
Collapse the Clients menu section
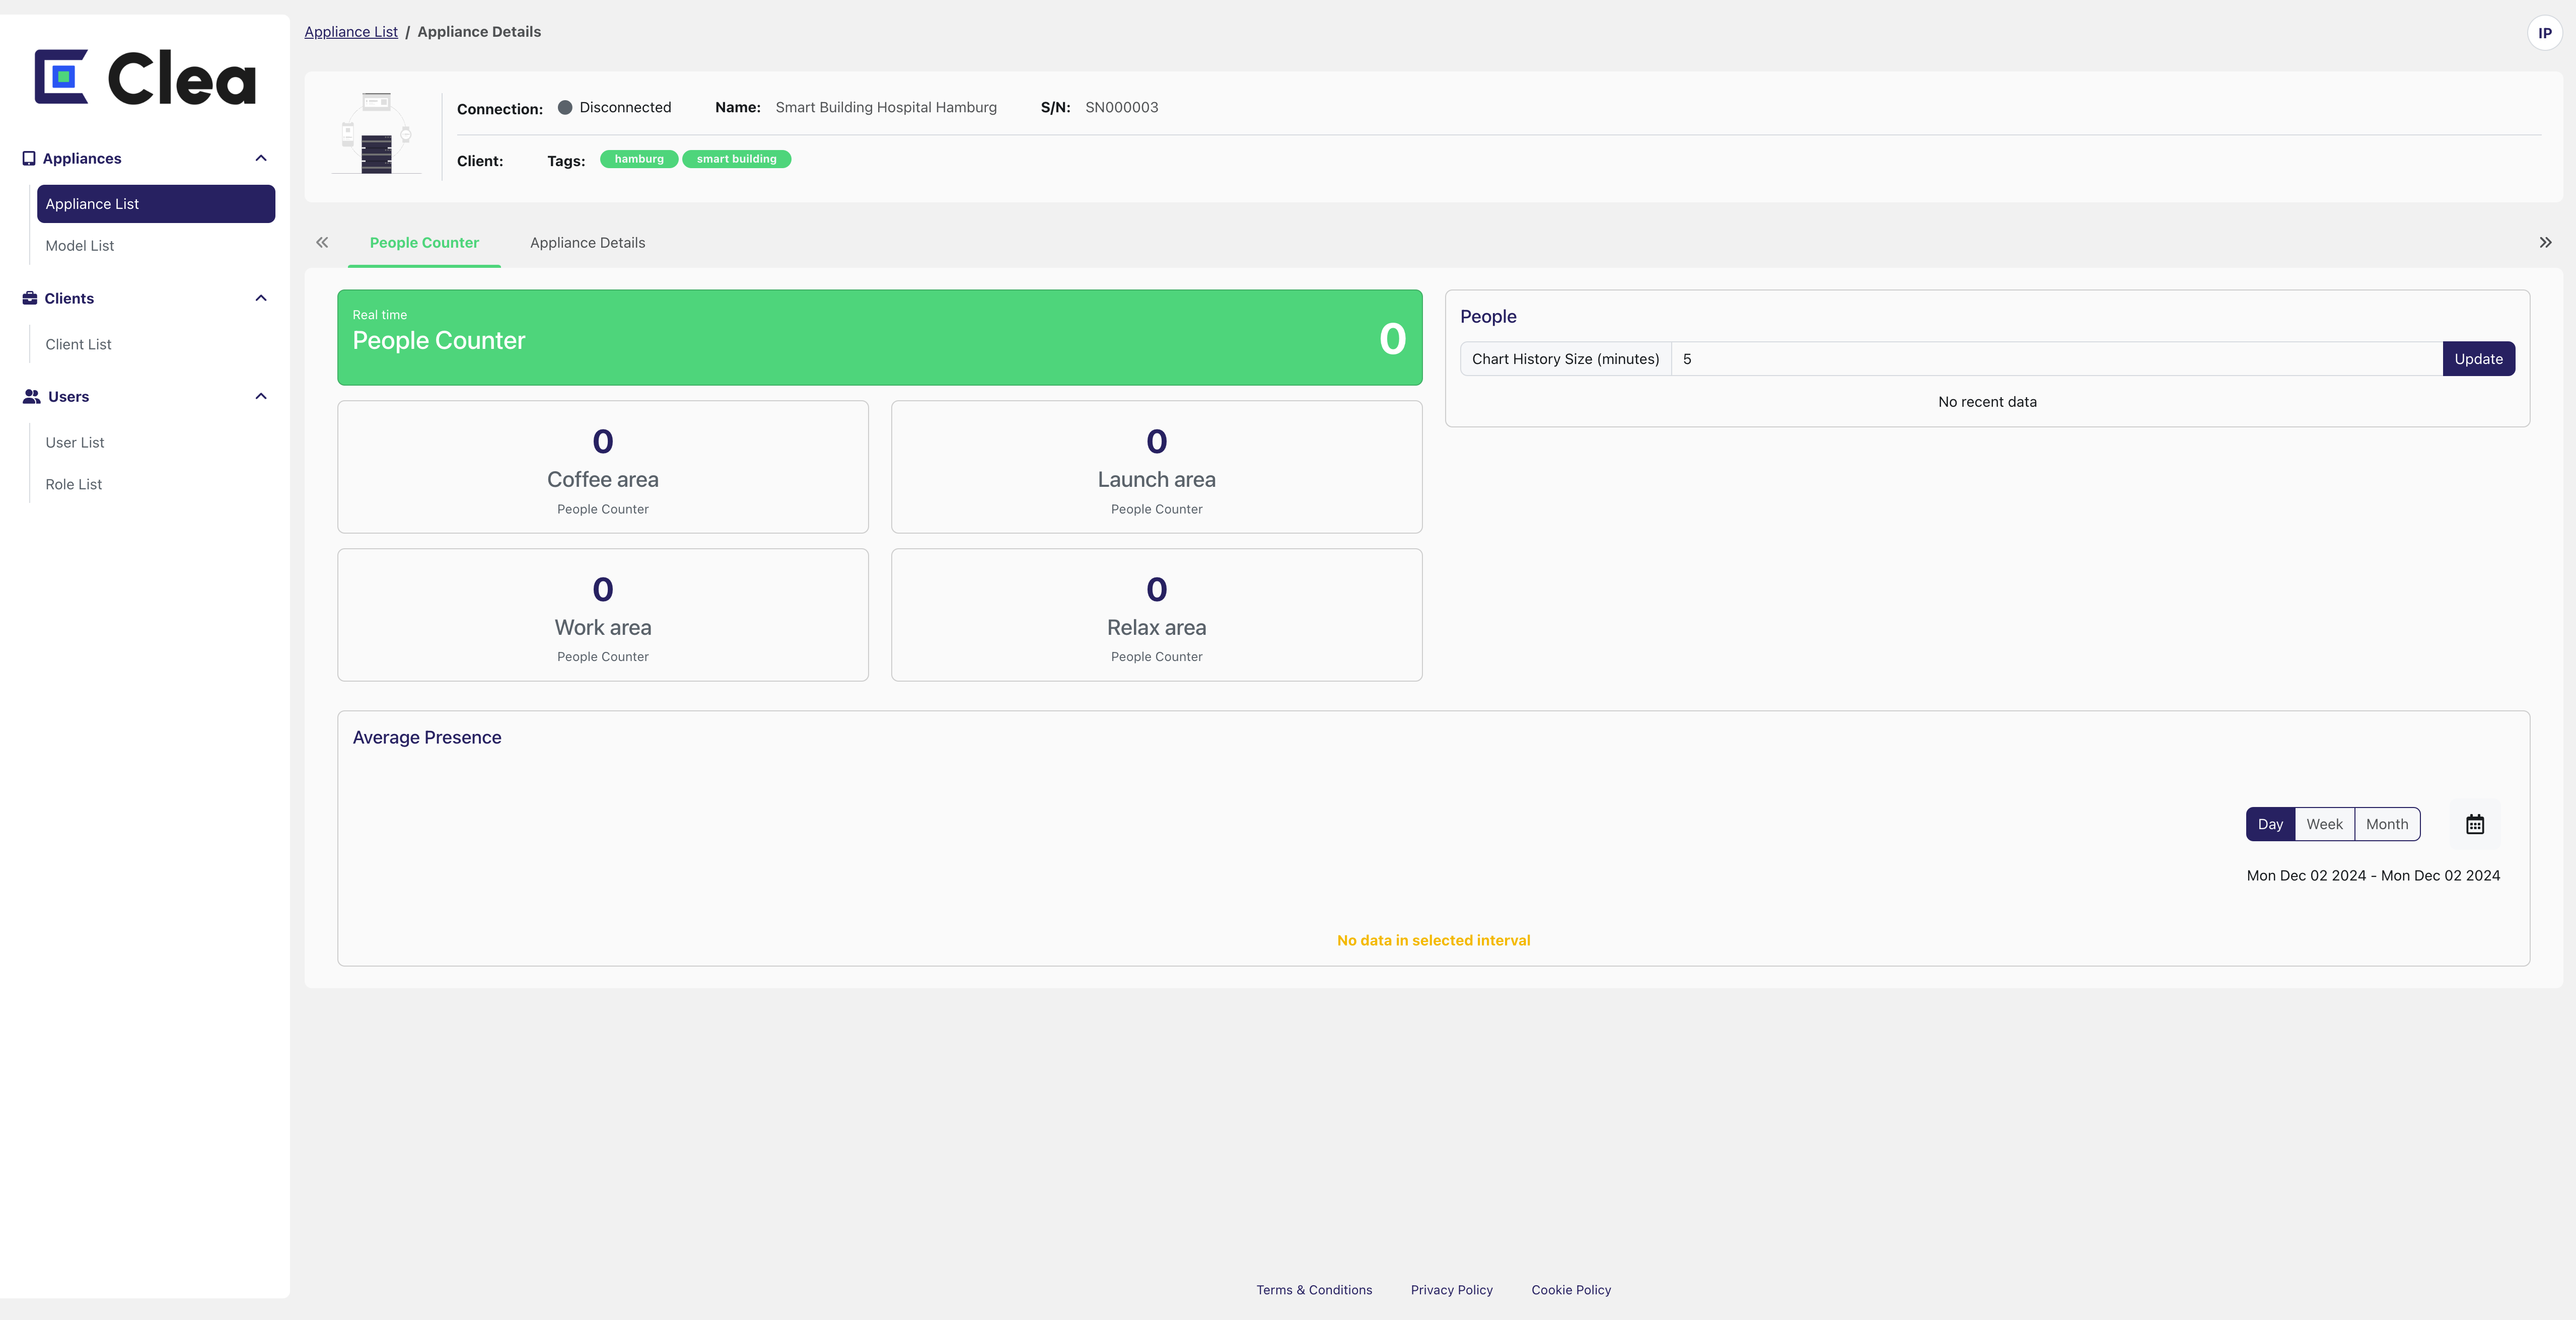[x=261, y=298]
